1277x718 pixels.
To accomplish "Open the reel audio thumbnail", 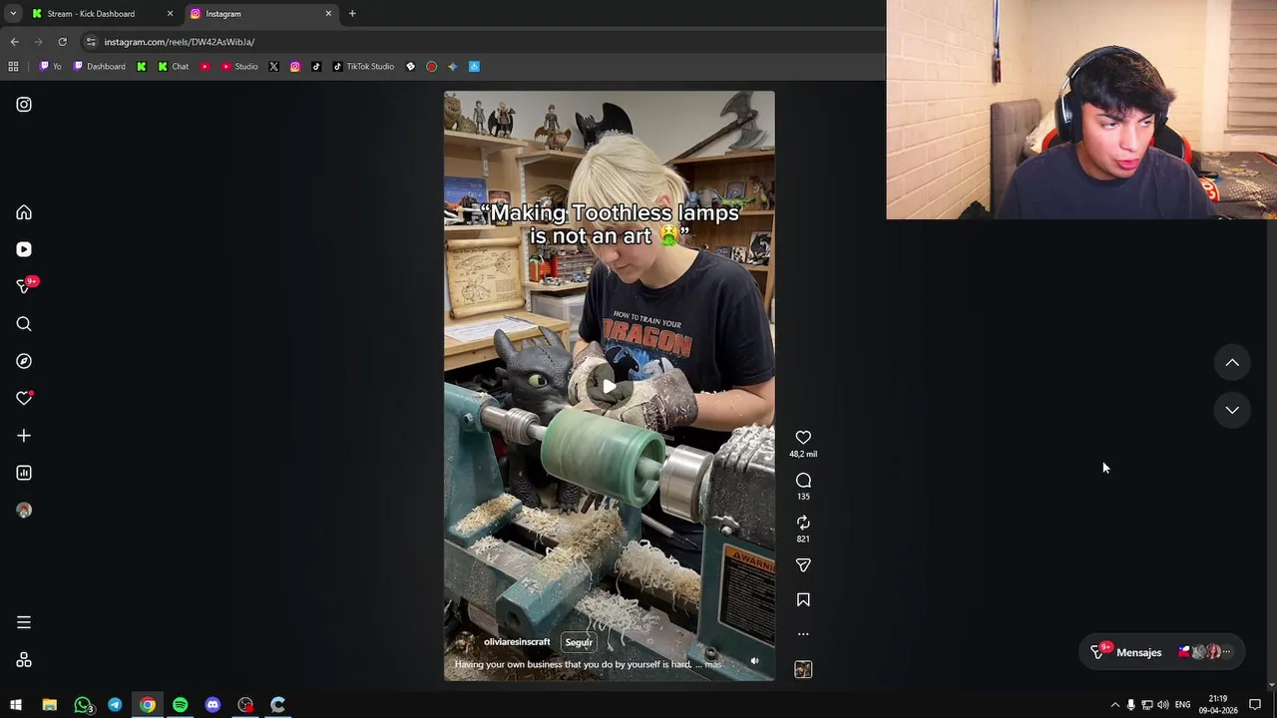I will click(803, 670).
